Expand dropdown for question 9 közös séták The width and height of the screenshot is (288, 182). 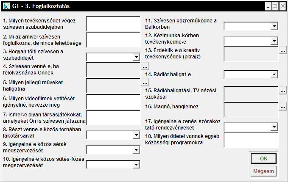click(136, 150)
